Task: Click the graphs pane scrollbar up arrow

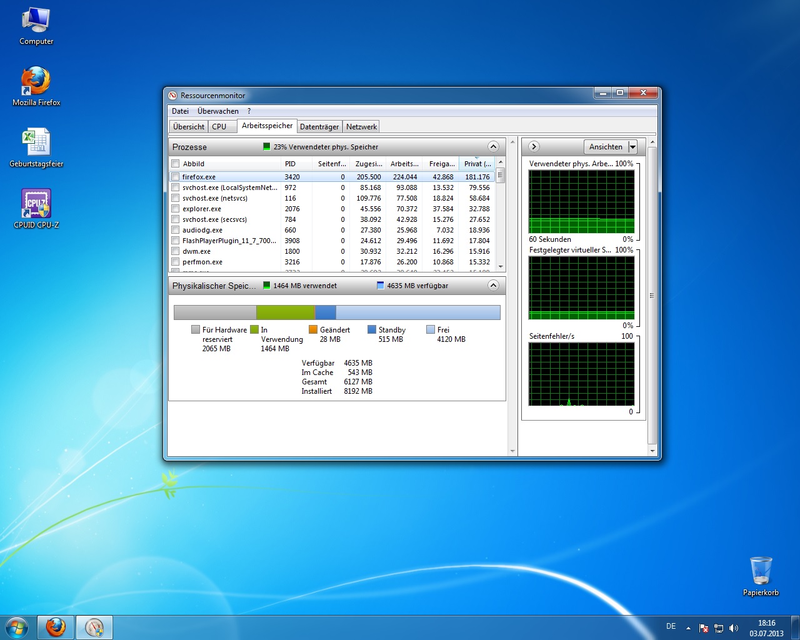Action: point(652,142)
